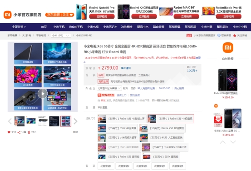The height and width of the screenshot is (171, 251).
Task: Select size option 55英寸 小米电视5
Action: pyautogui.click(x=118, y=138)
